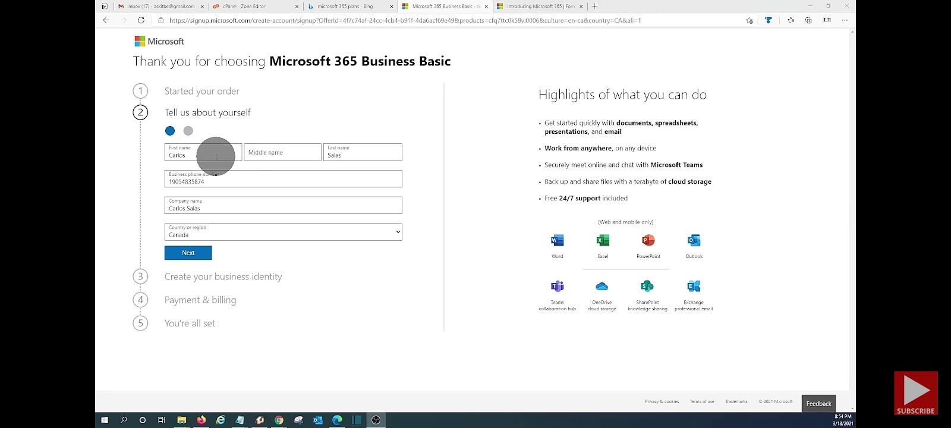Click the Teams collaboration hub icon
951x428 pixels.
click(x=557, y=287)
